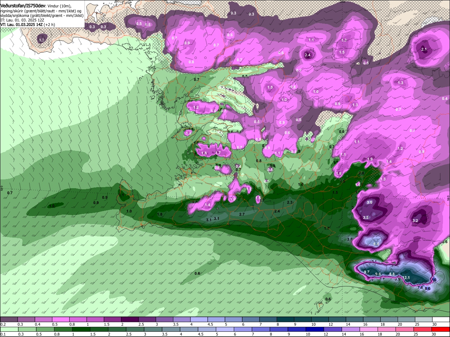Viewport: 450px width, 337px height.
Task: Select the snow-scale swatch starting at 1.5
Action: tap(112, 319)
